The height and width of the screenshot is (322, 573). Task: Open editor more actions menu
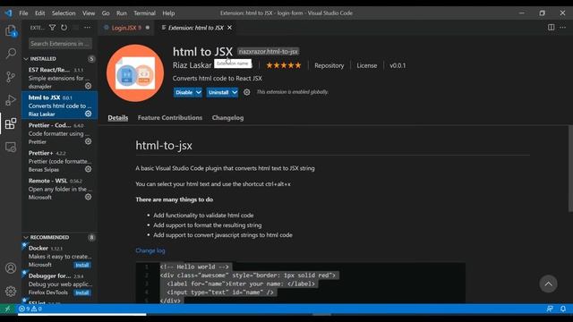(x=563, y=28)
